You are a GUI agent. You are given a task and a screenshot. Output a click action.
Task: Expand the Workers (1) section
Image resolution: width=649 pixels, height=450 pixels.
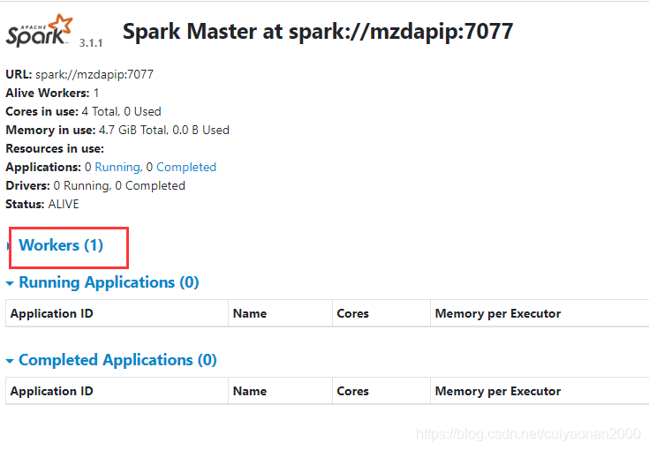(61, 245)
